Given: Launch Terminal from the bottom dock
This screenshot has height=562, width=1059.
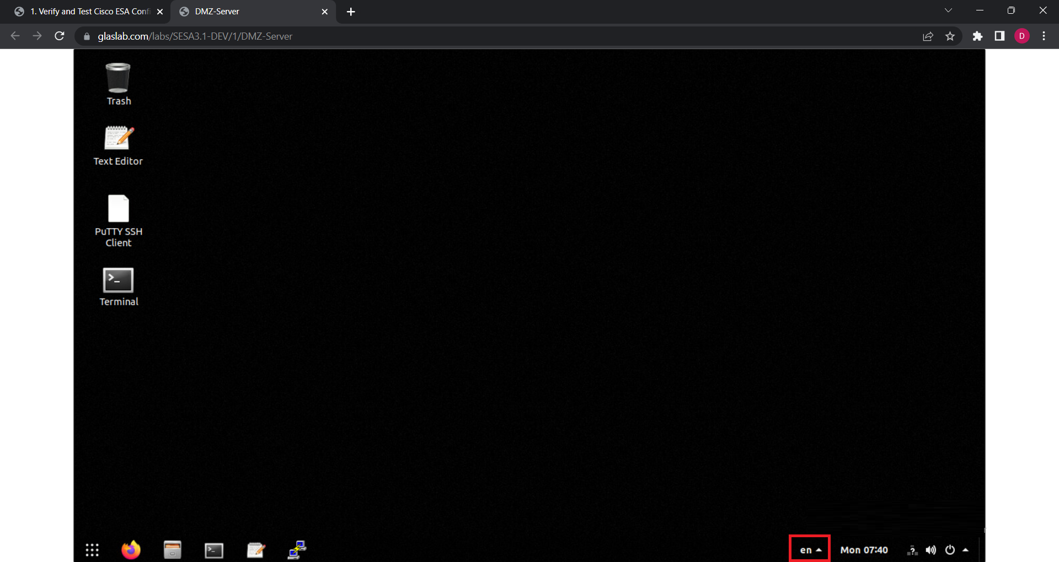Looking at the screenshot, I should (214, 550).
